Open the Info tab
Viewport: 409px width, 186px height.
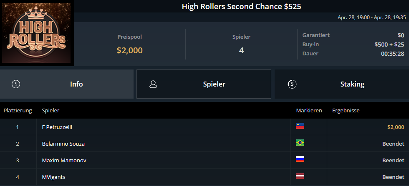coord(66,84)
